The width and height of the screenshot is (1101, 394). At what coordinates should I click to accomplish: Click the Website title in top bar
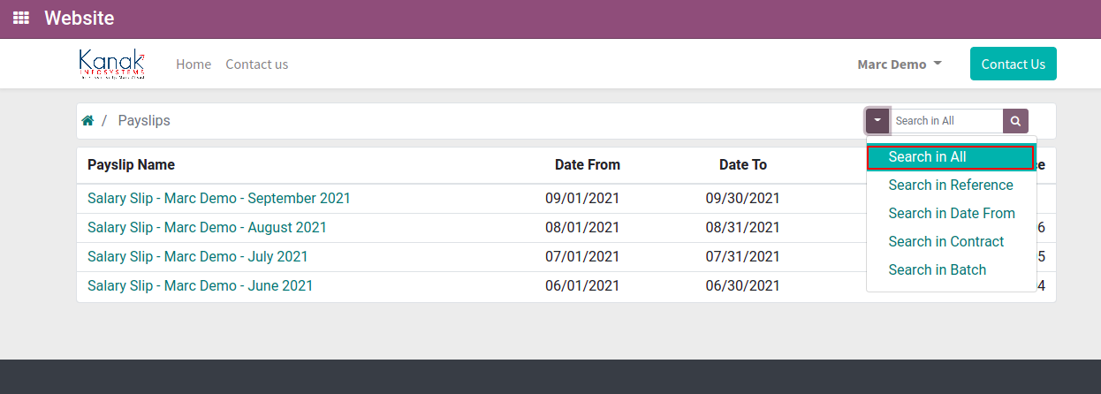pos(79,18)
